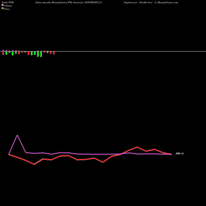Screen dimensions: 206x206
Task: Click the 'Daily PVM' title text
Action: coord(8,2)
